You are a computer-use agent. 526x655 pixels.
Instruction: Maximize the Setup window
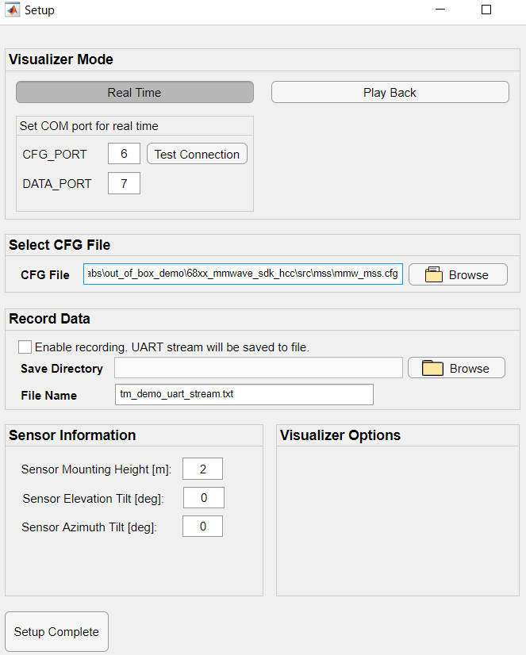(486, 10)
